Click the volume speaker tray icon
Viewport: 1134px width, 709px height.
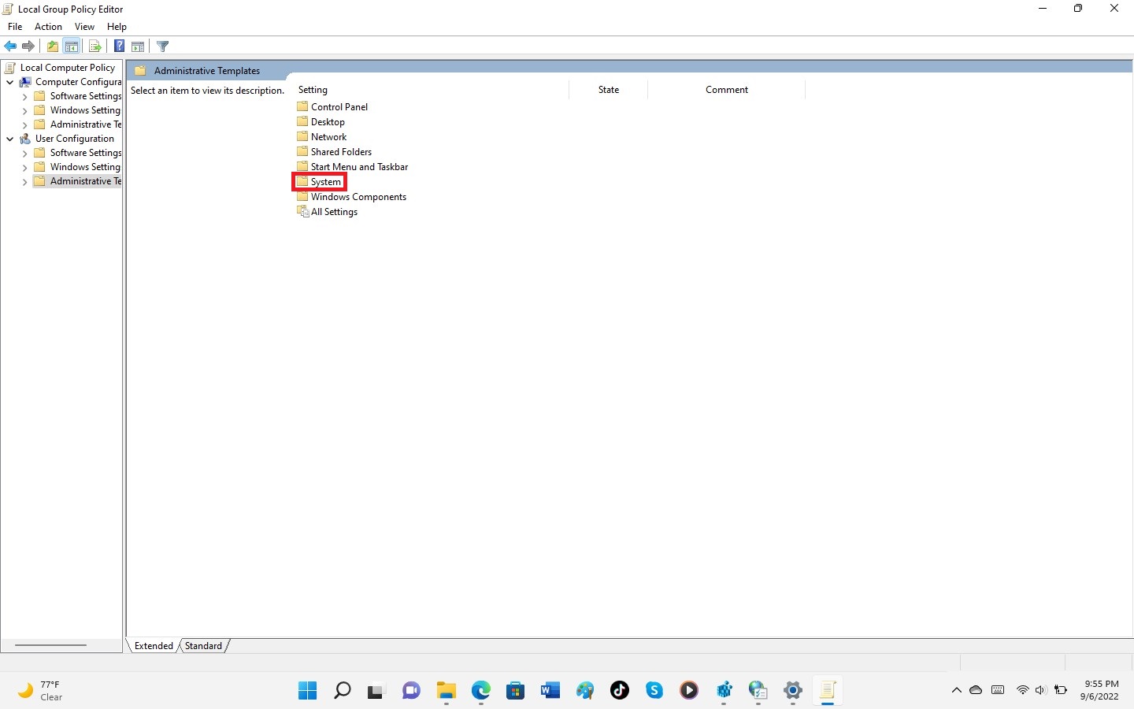[x=1040, y=691]
